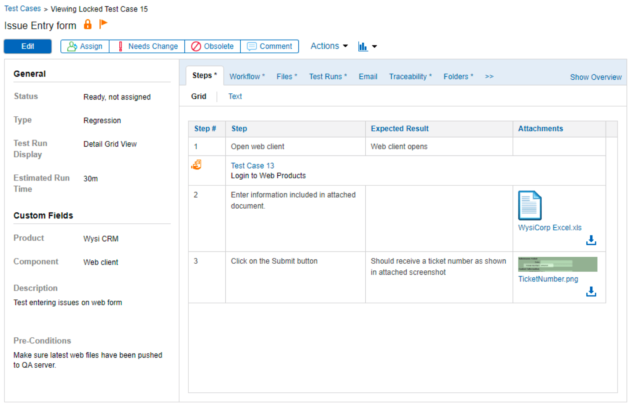This screenshot has height=406, width=632.
Task: Download TicketNumber.png via its download arrow
Action: (x=591, y=292)
